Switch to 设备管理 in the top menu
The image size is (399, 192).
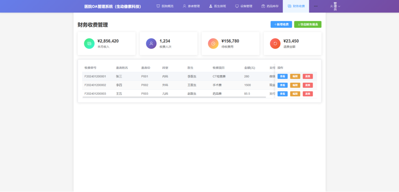pos(244,6)
